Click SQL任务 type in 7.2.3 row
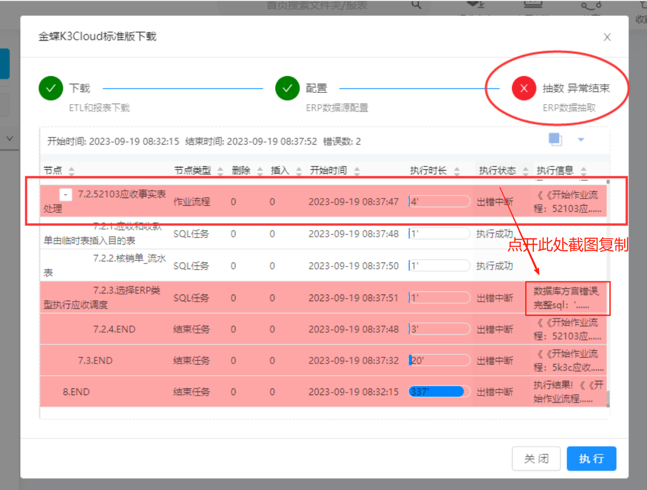This screenshot has width=647, height=490. [191, 298]
